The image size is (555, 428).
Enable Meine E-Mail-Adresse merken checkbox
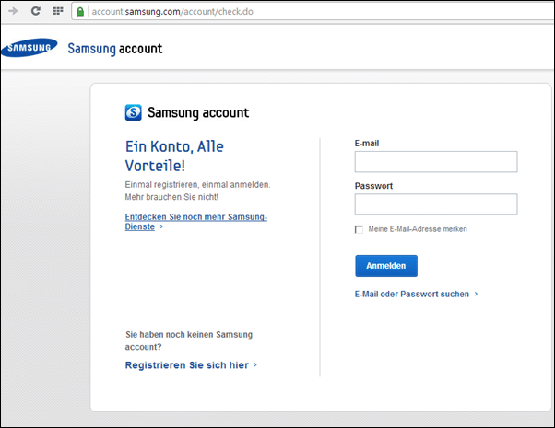[359, 229]
